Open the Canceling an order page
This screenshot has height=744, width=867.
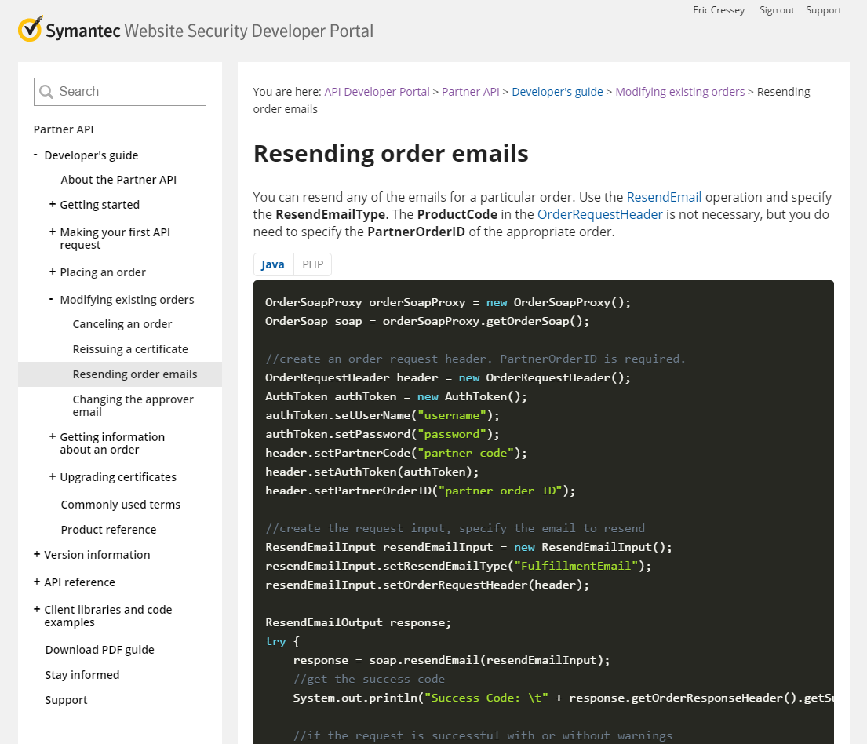pos(122,324)
